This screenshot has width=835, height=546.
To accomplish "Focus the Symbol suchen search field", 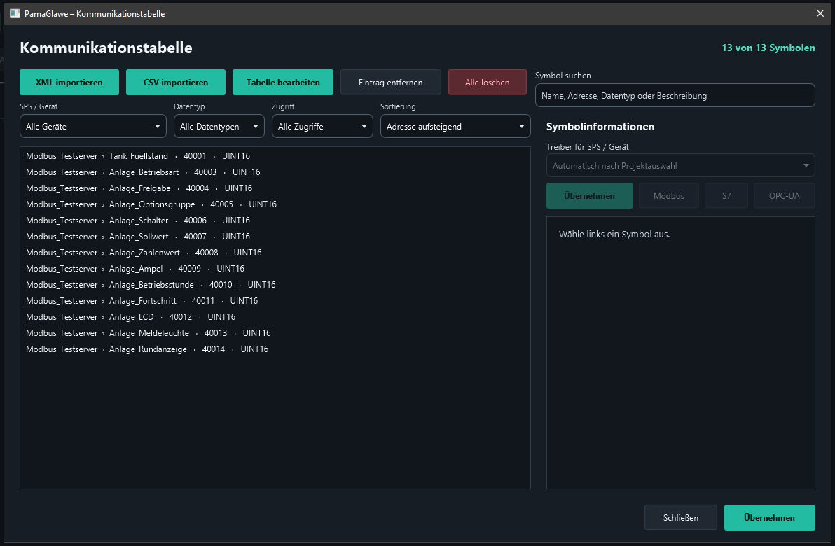I will (x=675, y=96).
